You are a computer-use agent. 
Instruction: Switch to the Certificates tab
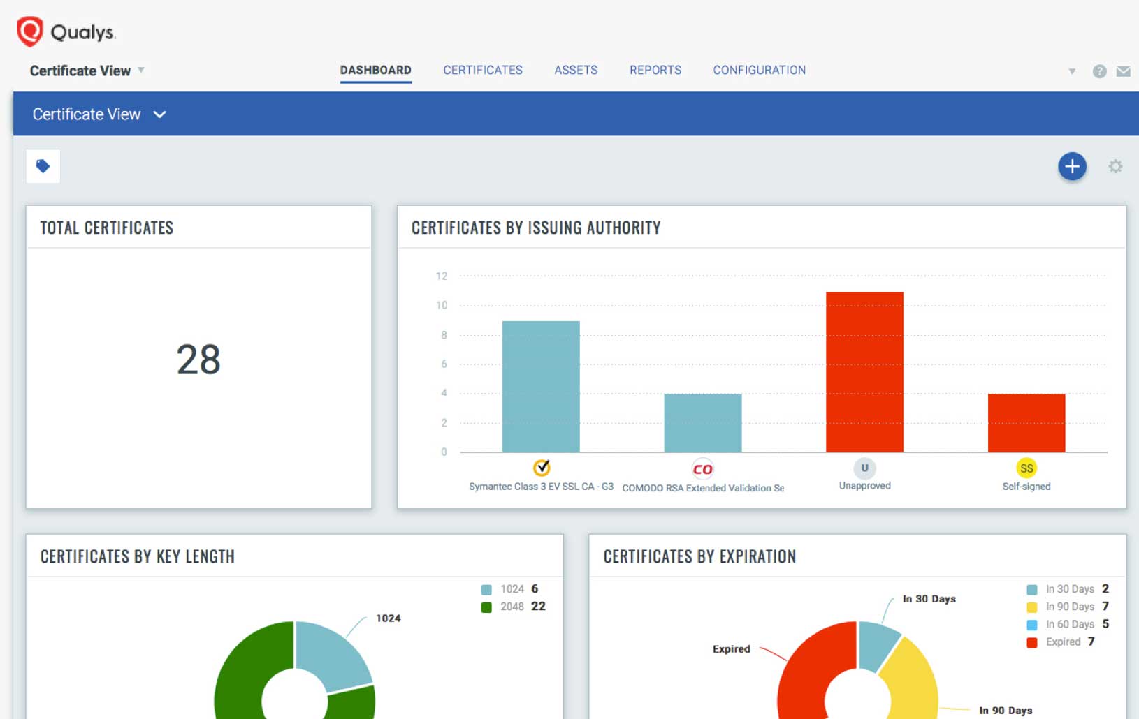pyautogui.click(x=483, y=70)
